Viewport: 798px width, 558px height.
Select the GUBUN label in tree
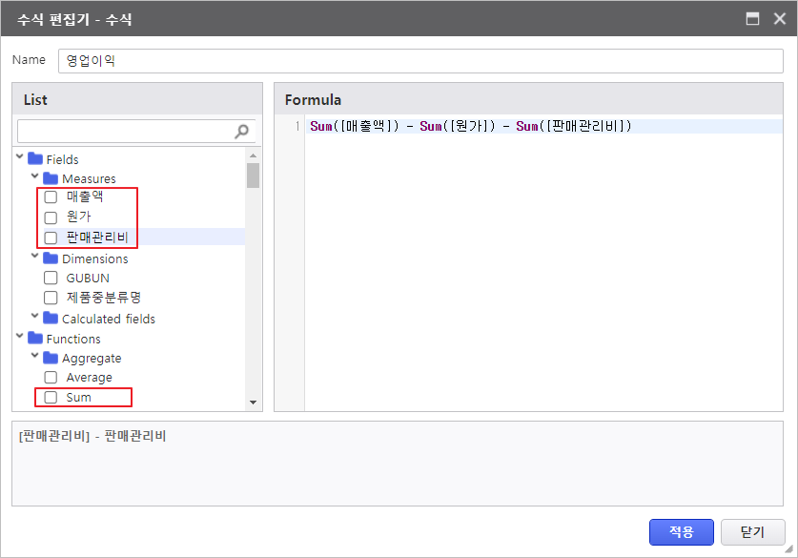click(x=88, y=278)
